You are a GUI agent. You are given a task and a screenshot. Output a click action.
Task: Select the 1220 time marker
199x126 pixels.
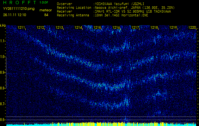192,28
